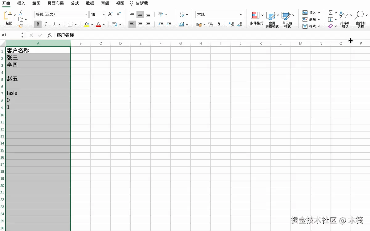
Task: Click the Increase Decimal icon
Action: [x=231, y=24]
